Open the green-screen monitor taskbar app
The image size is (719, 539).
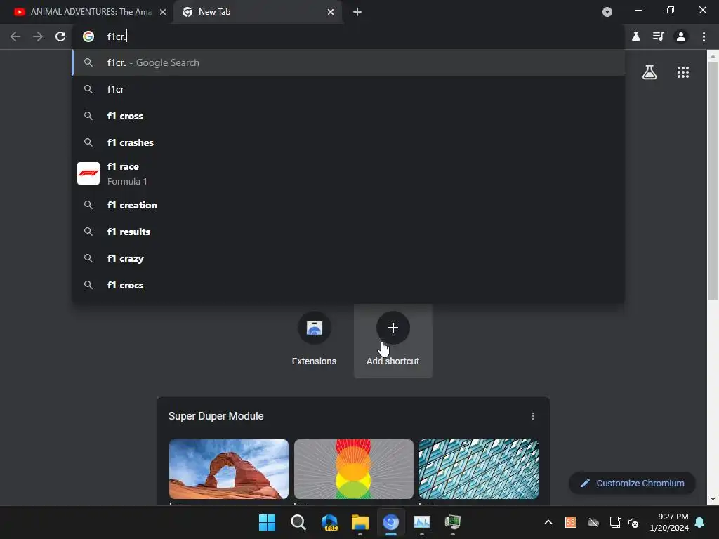click(x=453, y=522)
